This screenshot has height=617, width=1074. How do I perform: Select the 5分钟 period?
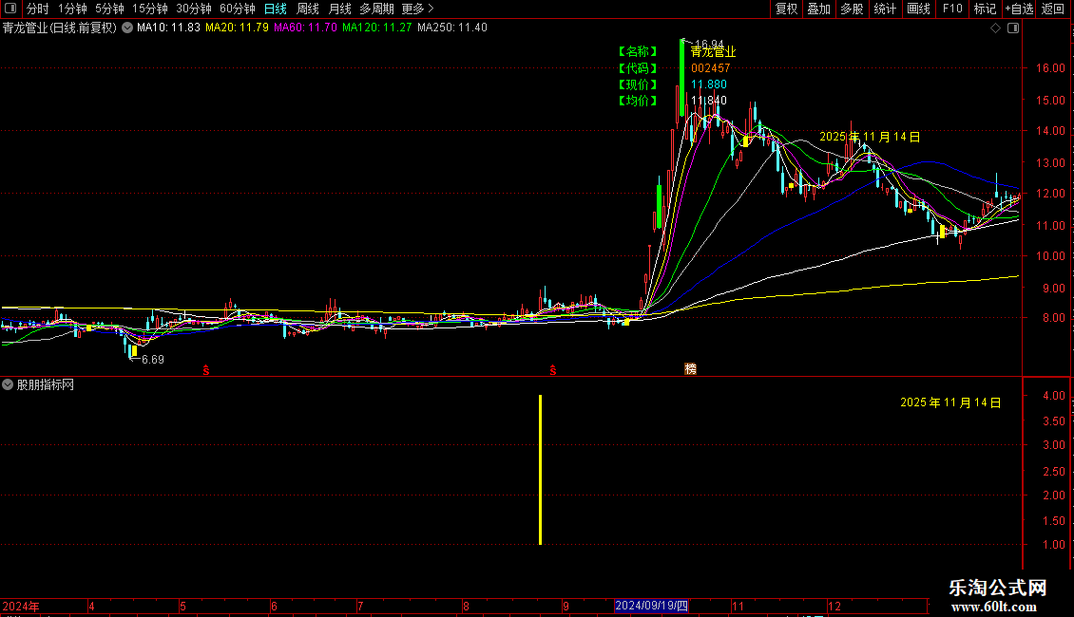[x=109, y=9]
